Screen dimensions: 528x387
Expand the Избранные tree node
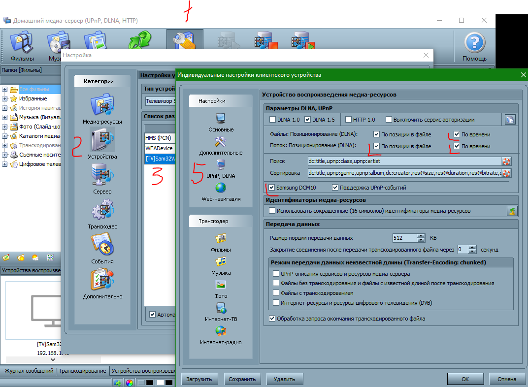pyautogui.click(x=5, y=98)
